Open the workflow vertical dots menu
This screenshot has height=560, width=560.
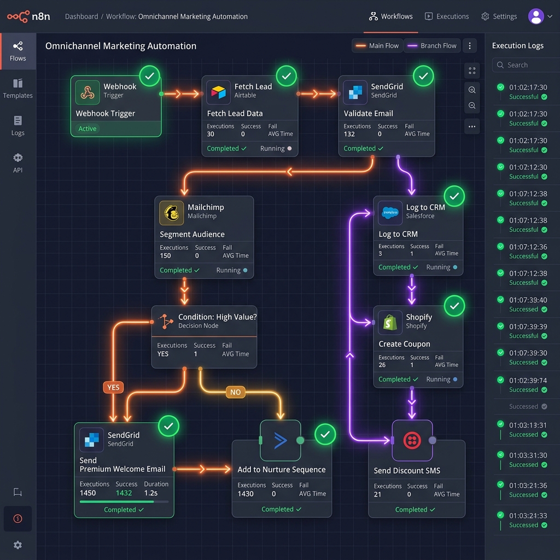tap(470, 46)
